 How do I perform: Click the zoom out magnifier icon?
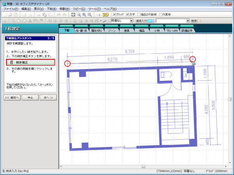pyautogui.click(x=90, y=14)
